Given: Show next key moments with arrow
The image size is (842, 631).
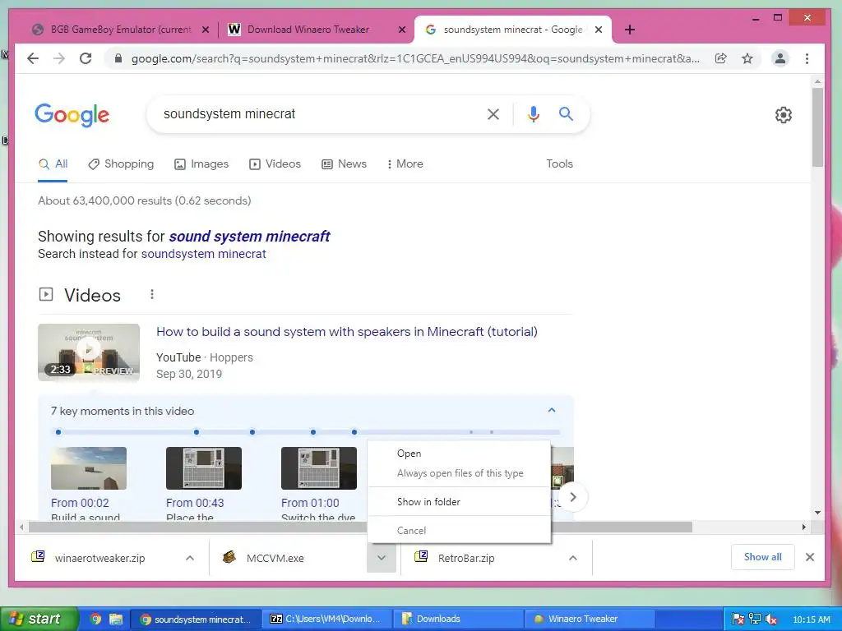Looking at the screenshot, I should (x=573, y=497).
